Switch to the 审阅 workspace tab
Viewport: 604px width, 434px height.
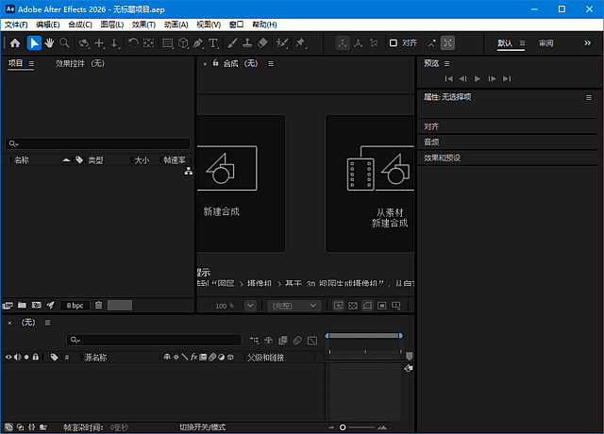coord(546,43)
